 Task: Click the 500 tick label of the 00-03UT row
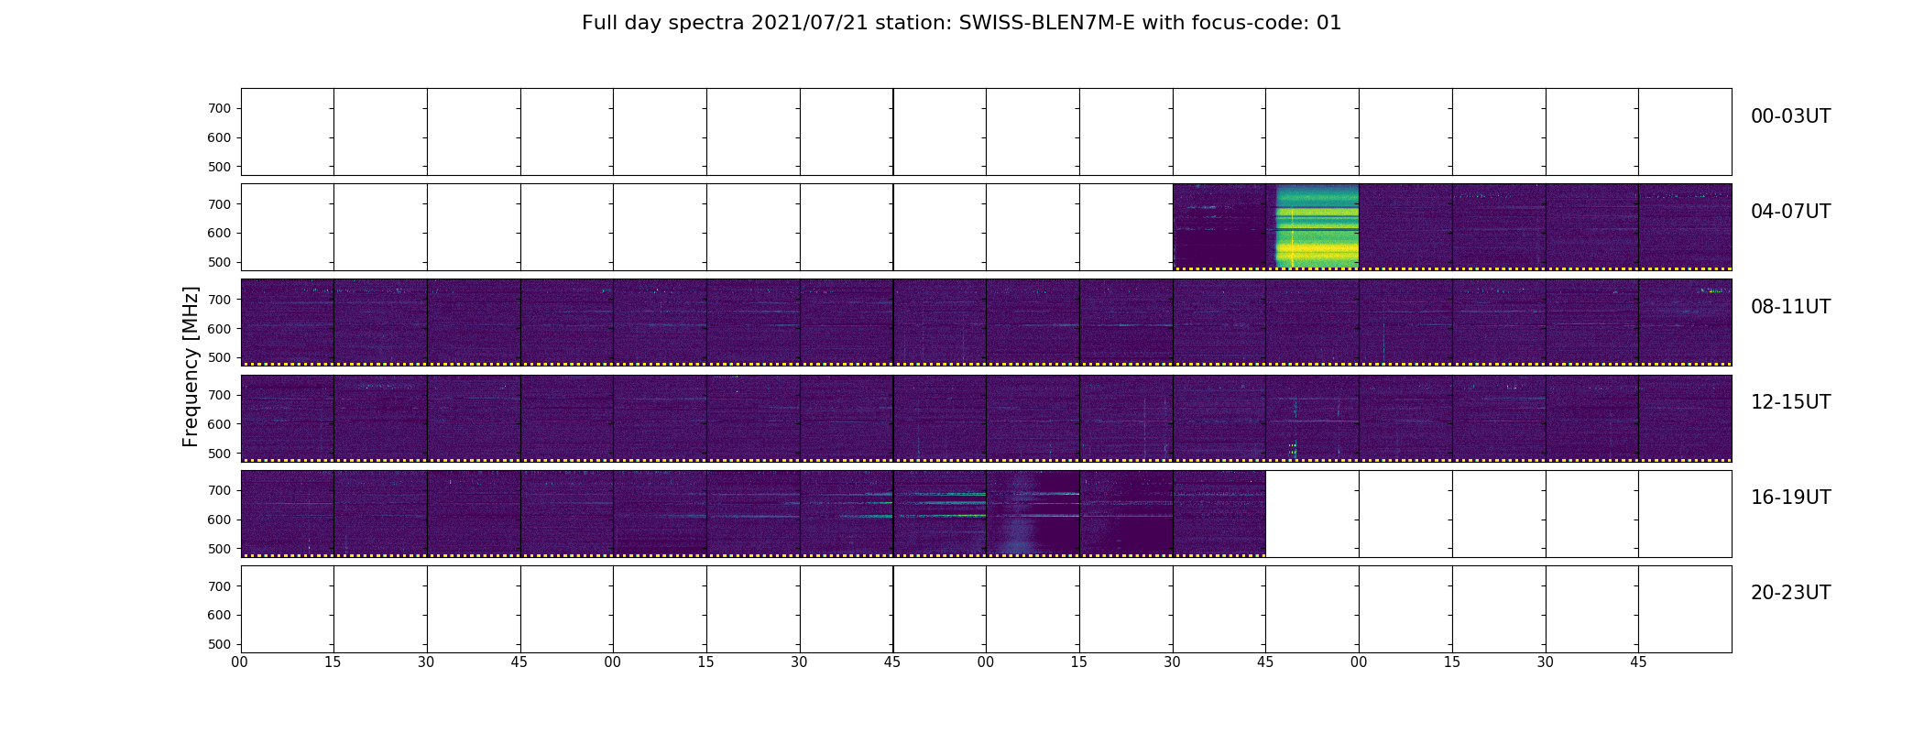(219, 167)
